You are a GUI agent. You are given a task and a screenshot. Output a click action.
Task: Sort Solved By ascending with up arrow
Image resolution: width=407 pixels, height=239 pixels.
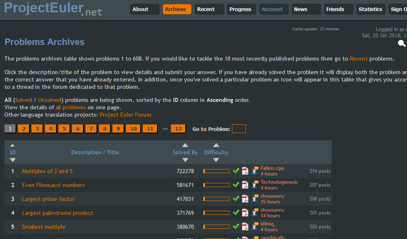[185, 145]
